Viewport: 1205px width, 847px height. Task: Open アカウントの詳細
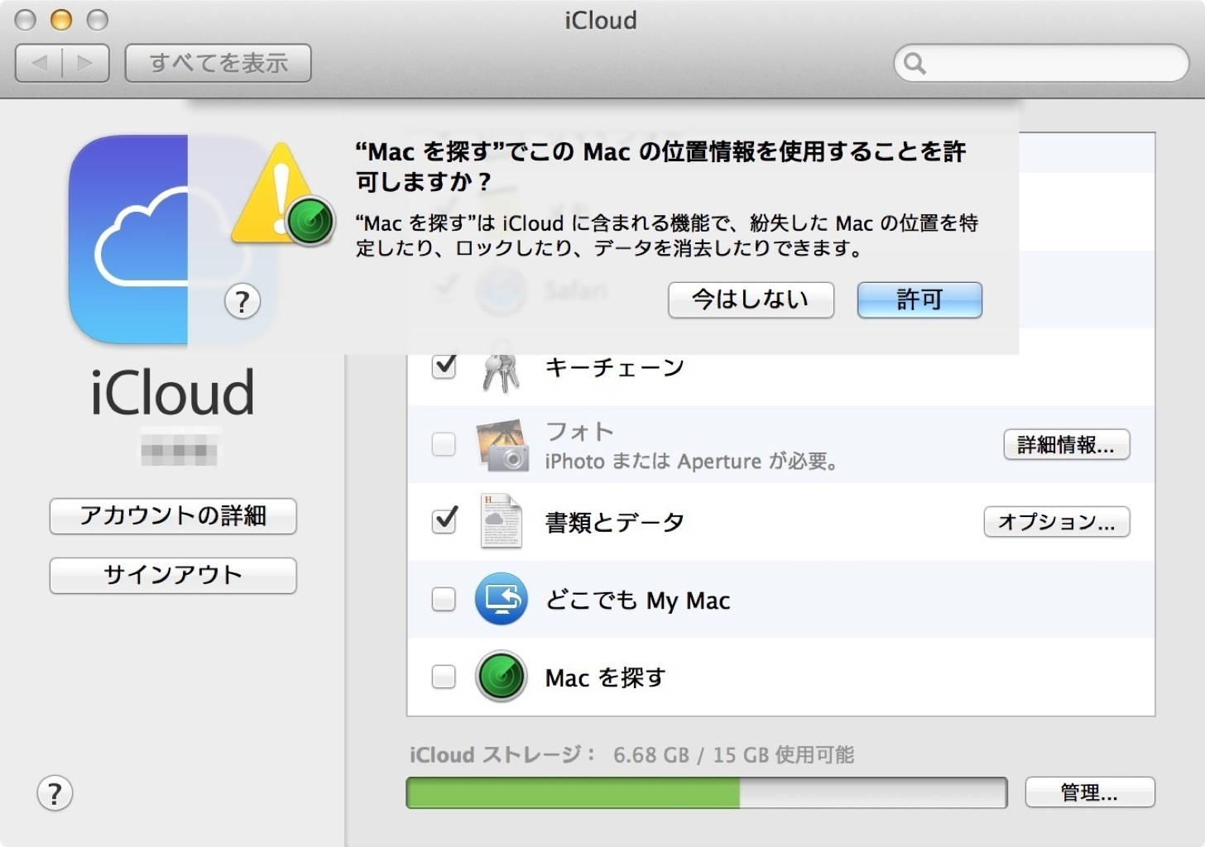point(173,516)
